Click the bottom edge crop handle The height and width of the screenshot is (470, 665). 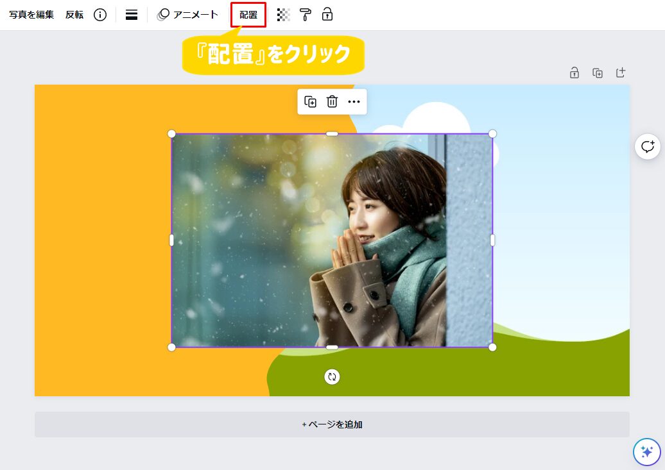pyautogui.click(x=332, y=347)
